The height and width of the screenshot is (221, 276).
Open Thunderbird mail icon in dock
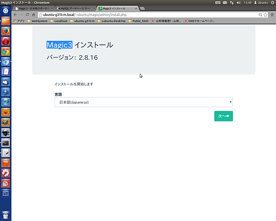click(6, 82)
